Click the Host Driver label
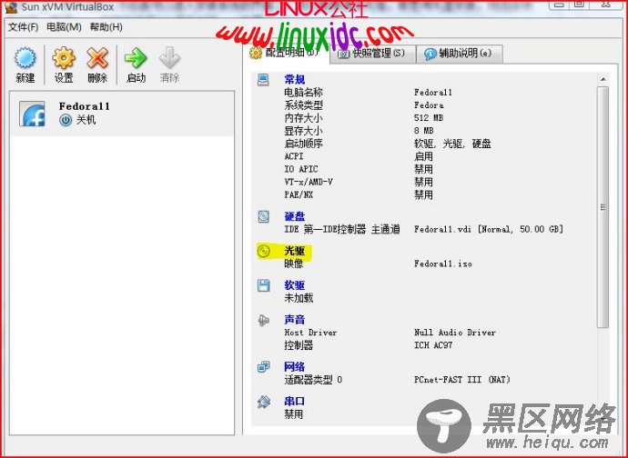The image size is (628, 458). pos(310,333)
